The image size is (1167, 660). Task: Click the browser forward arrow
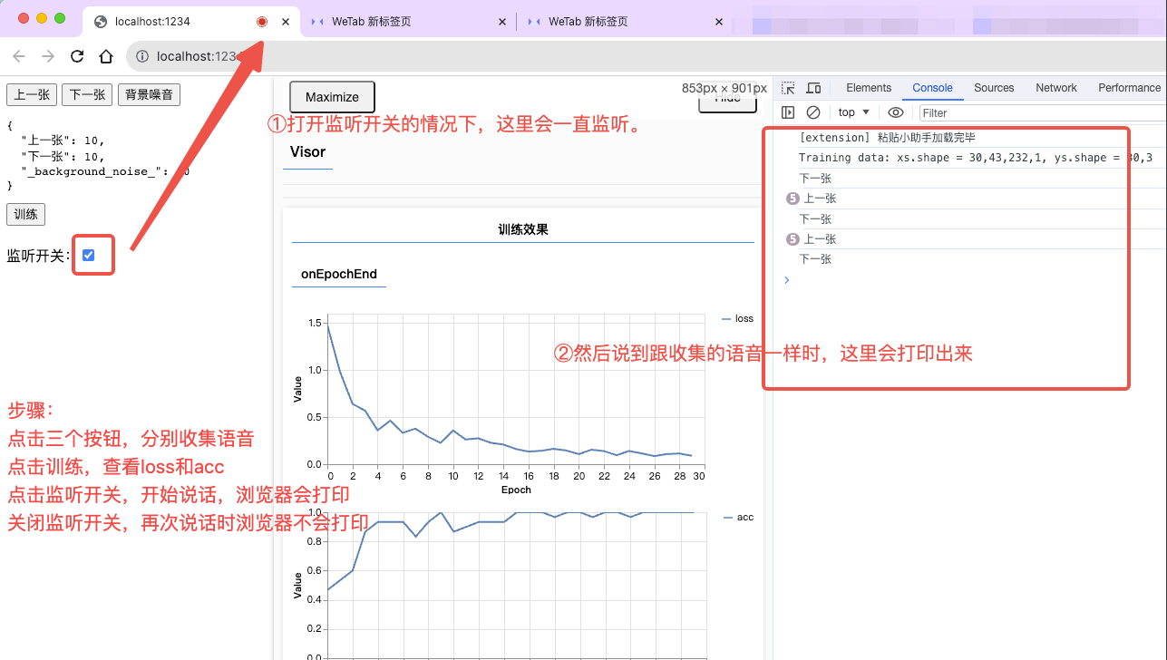[48, 56]
